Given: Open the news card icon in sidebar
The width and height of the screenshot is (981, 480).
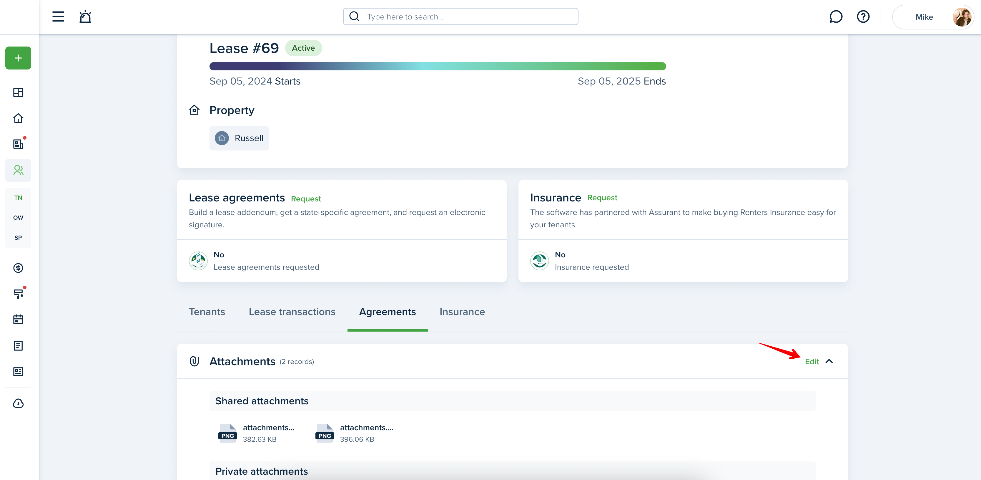Looking at the screenshot, I should pos(18,372).
